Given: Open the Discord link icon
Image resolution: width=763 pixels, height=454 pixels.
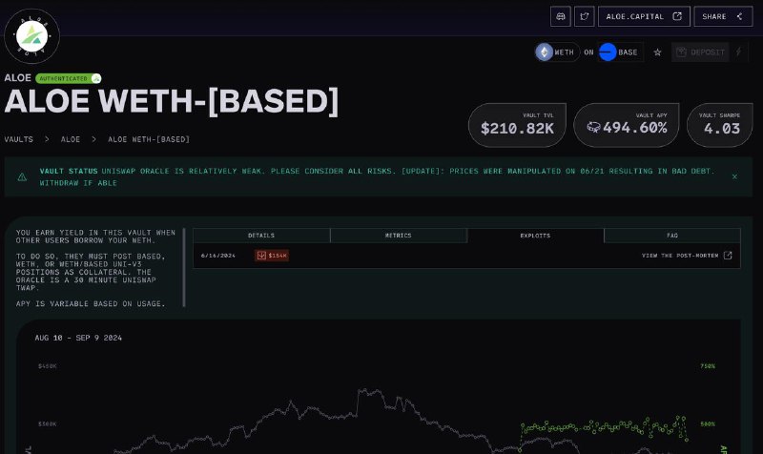Looking at the screenshot, I should pos(560,16).
